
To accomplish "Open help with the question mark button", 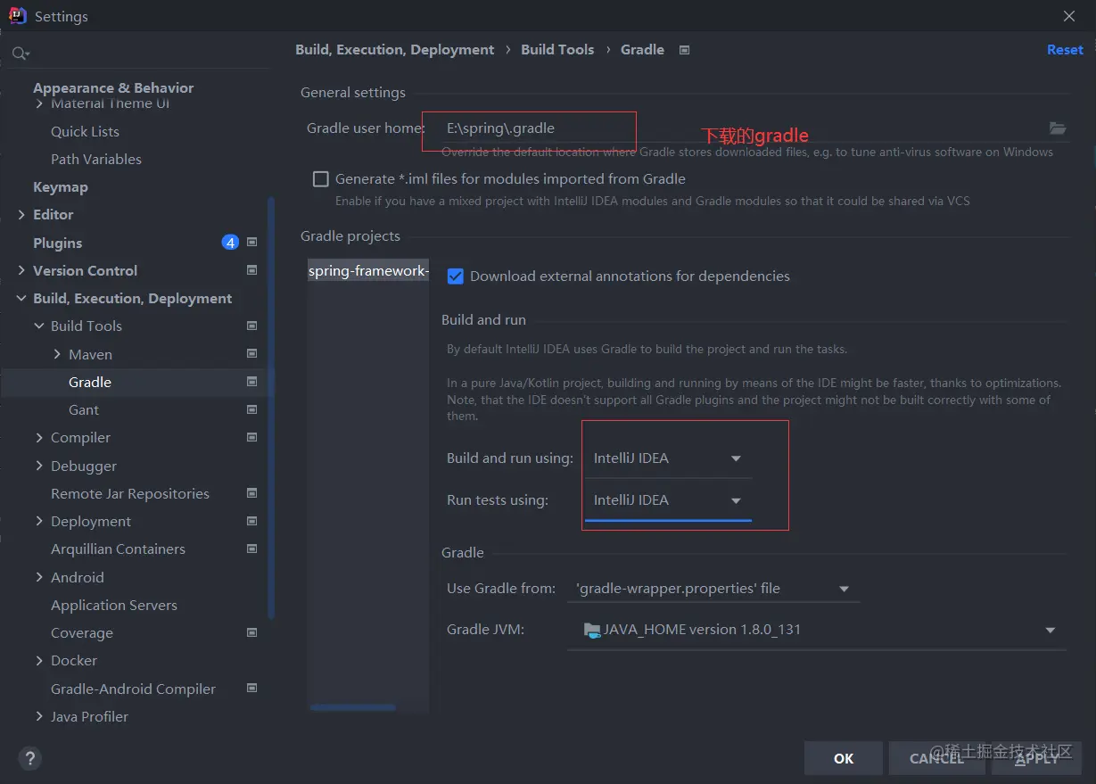I will coord(29,759).
